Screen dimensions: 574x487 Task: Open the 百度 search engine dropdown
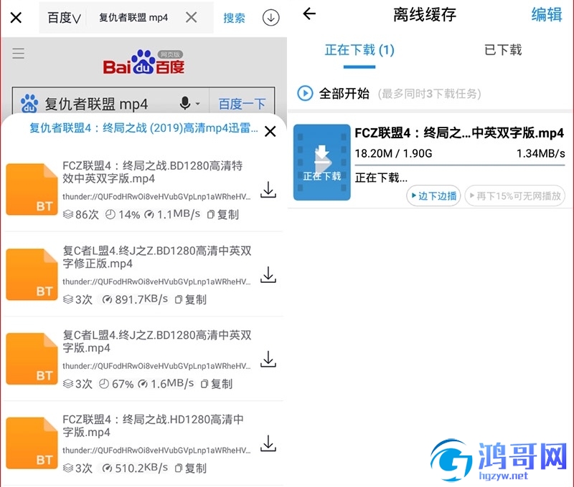(x=64, y=17)
